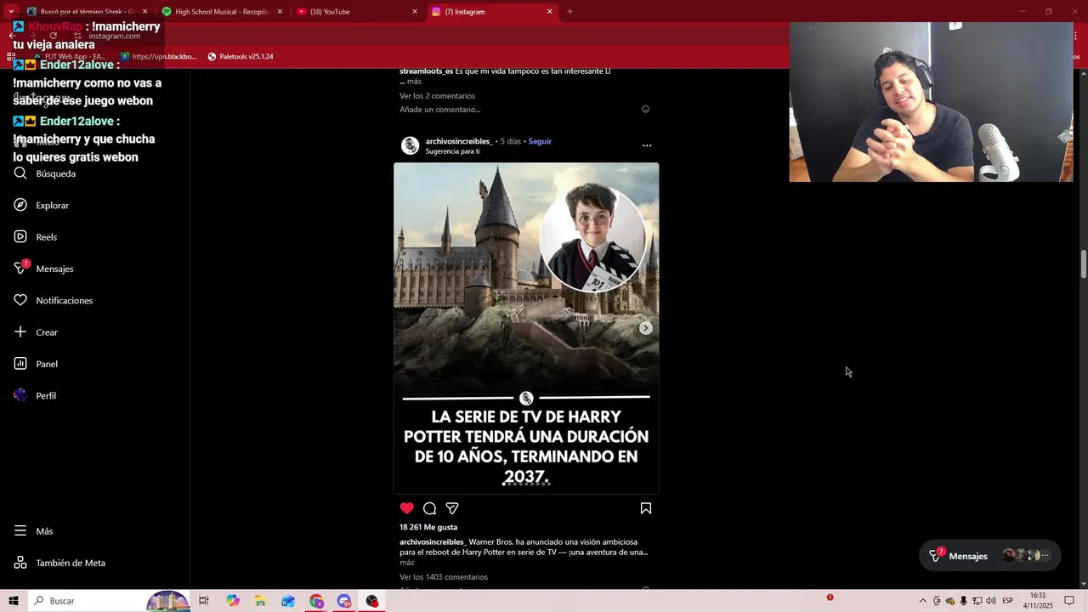Screen dimensions: 1088x612
Task: Open the clock showing 16:33
Action: click(x=1038, y=601)
